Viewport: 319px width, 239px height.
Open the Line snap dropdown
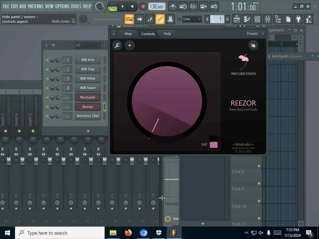pyautogui.click(x=192, y=19)
